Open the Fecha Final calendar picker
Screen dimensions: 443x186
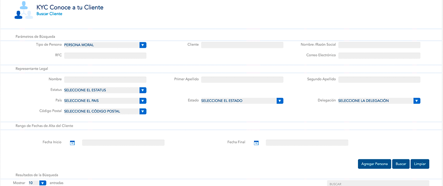pos(256,143)
